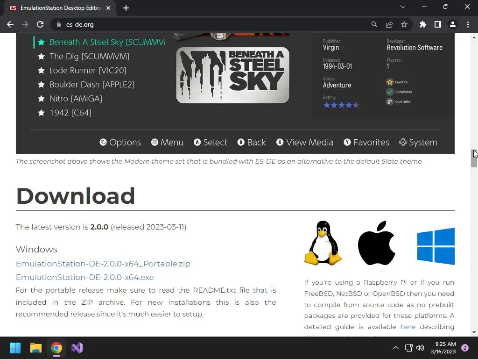Screen dimensions: 478x359
Task: Click the 'Windows' subheading
Action: click(x=36, y=250)
